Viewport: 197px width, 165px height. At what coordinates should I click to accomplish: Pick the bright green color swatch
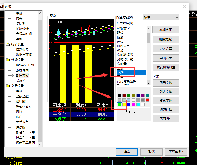point(119,105)
